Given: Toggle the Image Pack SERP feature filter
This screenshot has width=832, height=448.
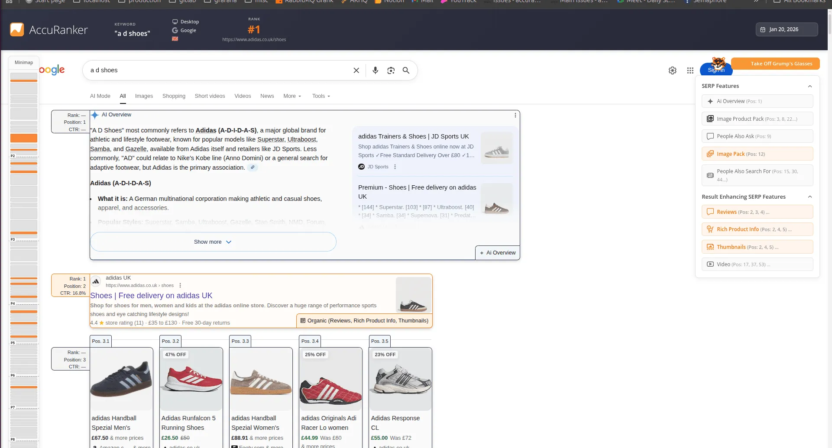Looking at the screenshot, I should [x=757, y=154].
